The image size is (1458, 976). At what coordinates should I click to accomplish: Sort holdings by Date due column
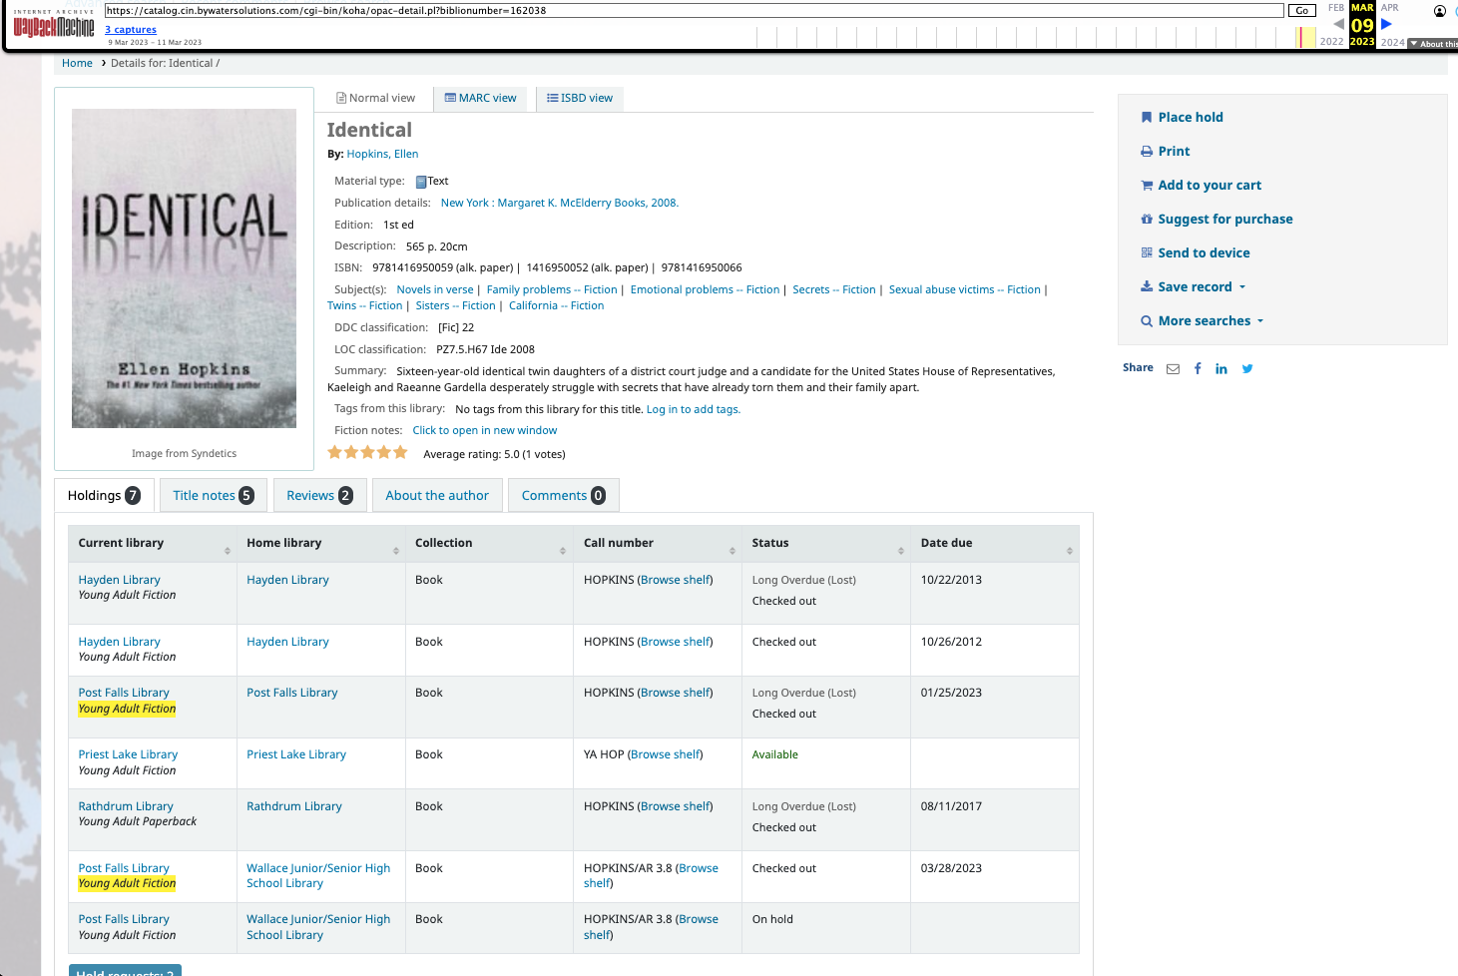click(x=995, y=543)
